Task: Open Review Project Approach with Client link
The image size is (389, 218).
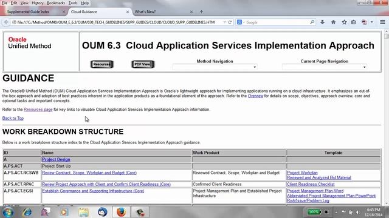Action: (106, 184)
